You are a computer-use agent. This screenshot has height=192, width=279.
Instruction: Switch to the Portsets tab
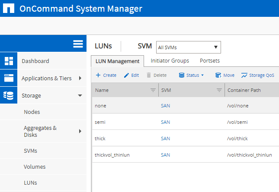209,61
